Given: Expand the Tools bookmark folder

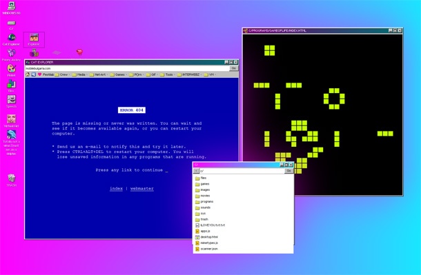Looking at the screenshot, I should point(167,74).
